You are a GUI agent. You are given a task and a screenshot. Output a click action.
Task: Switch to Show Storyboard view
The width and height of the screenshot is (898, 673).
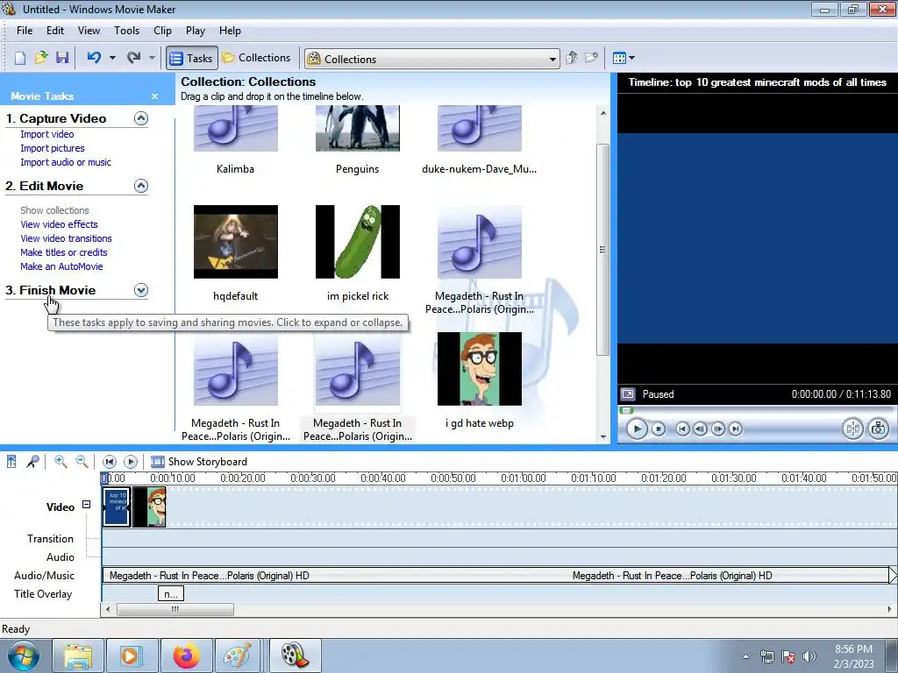tap(199, 462)
